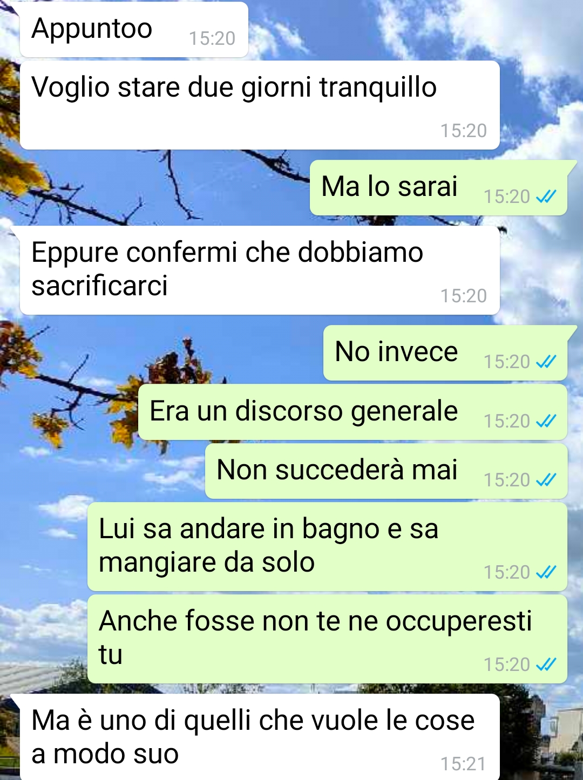Image resolution: width=583 pixels, height=780 pixels.
Task: Tap the 'Appuntoo' message bubble
Action: pyautogui.click(x=134, y=29)
